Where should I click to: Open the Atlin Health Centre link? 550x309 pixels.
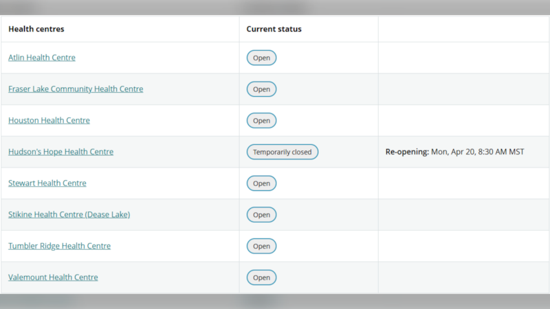click(42, 58)
